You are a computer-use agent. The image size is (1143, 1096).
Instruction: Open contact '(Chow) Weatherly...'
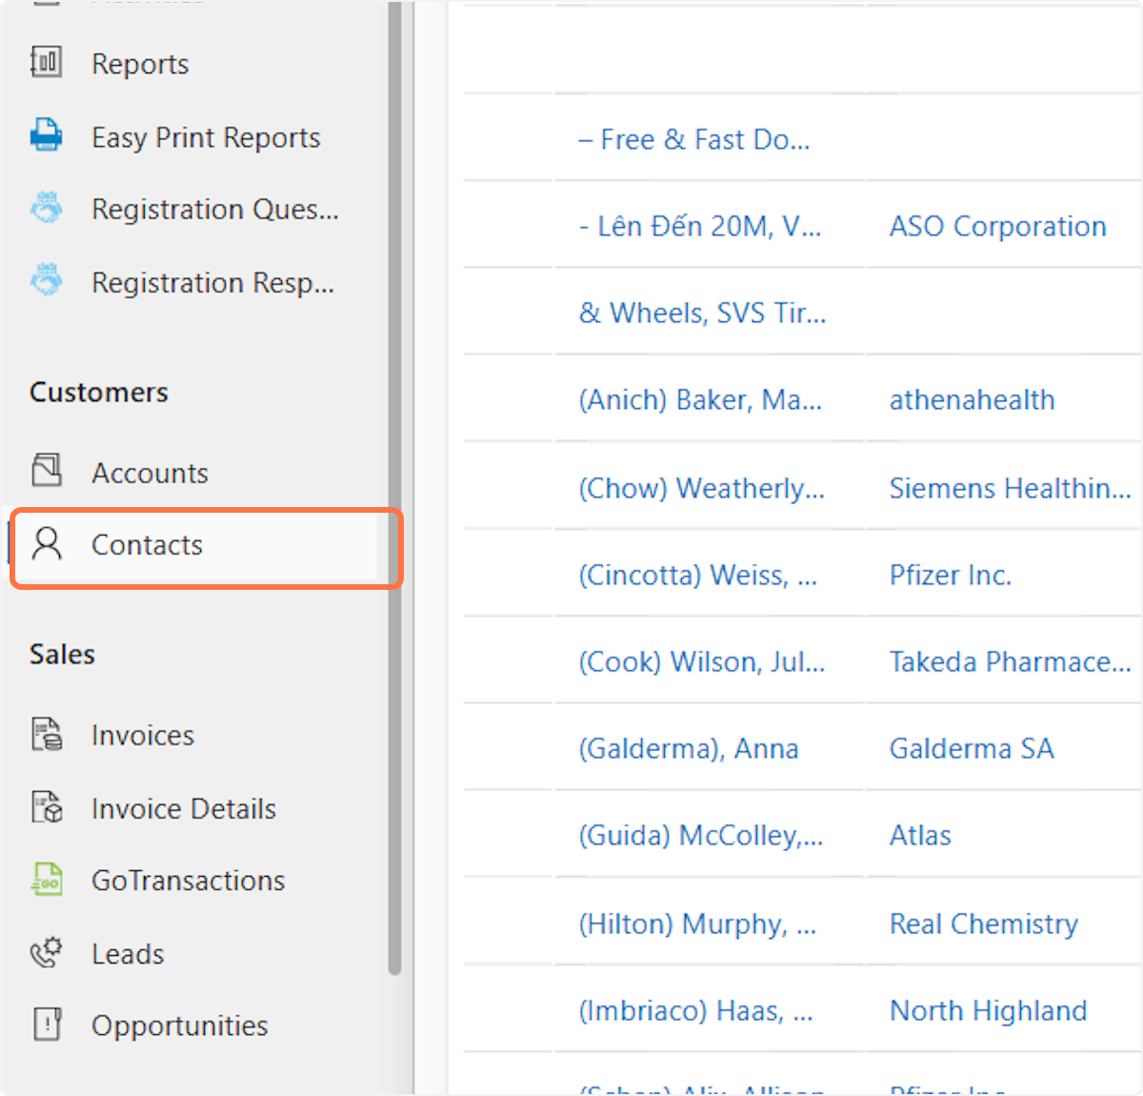tap(702, 488)
